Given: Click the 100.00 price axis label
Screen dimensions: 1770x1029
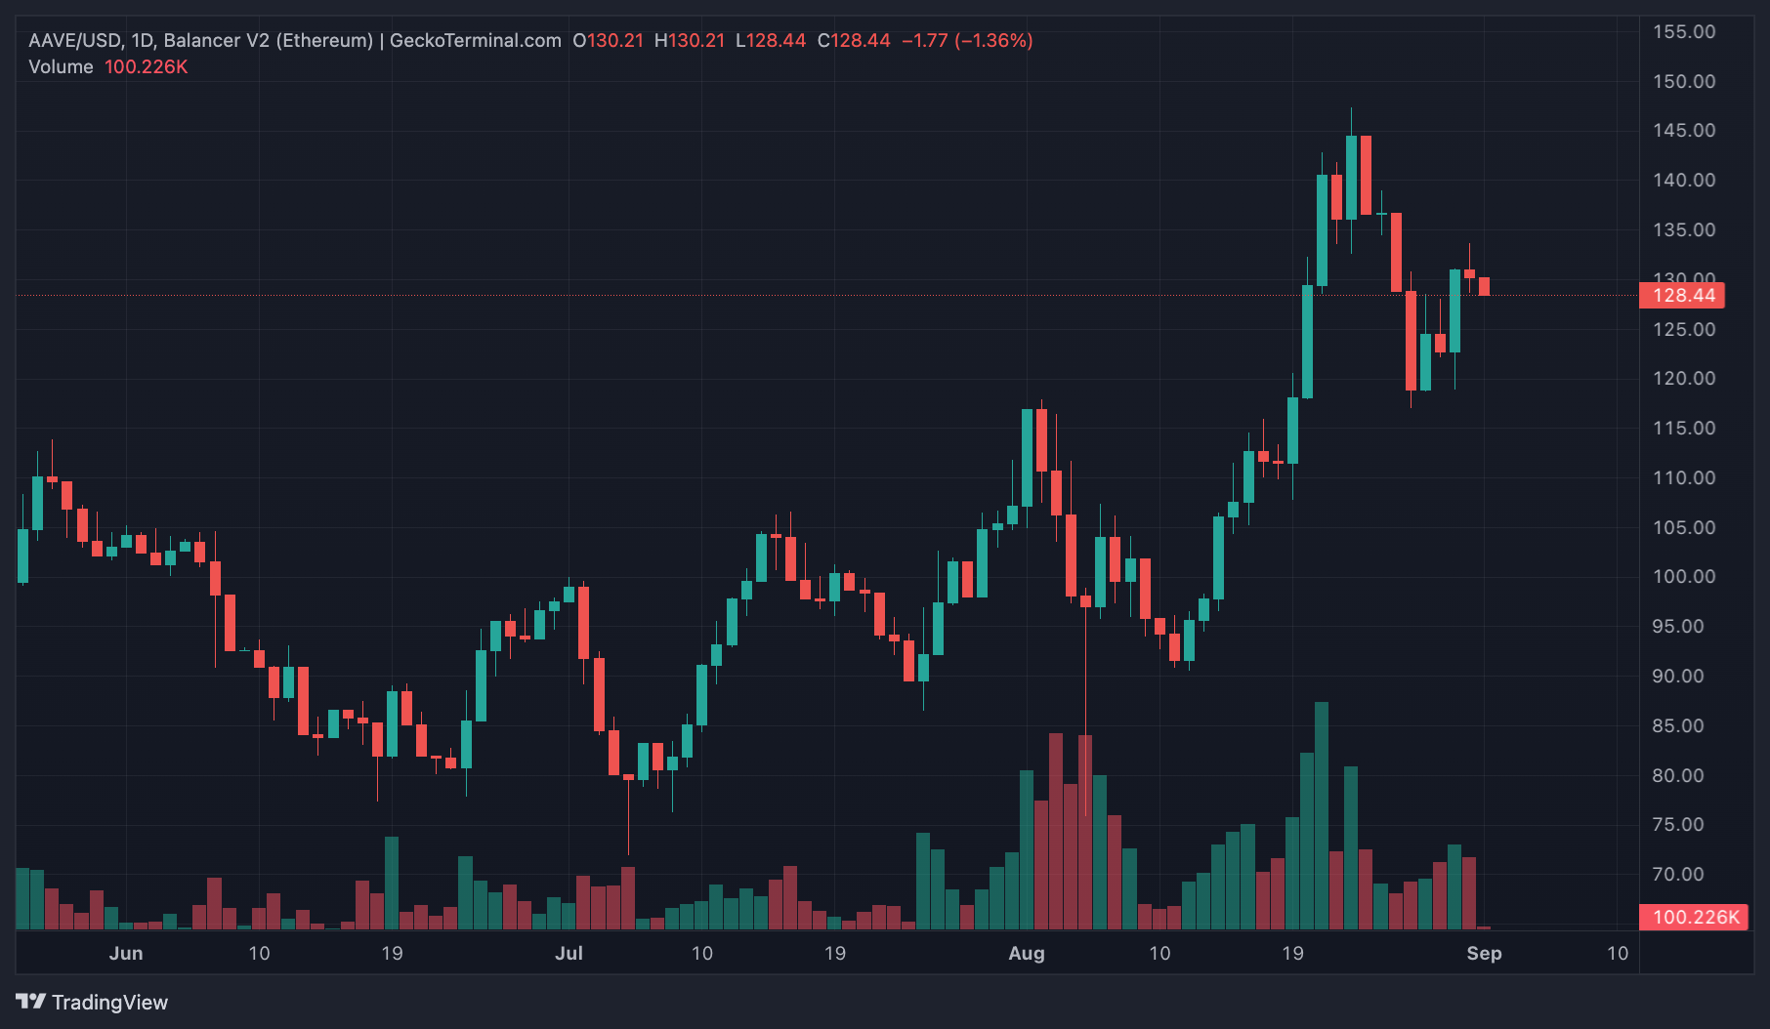Looking at the screenshot, I should 1683,576.
